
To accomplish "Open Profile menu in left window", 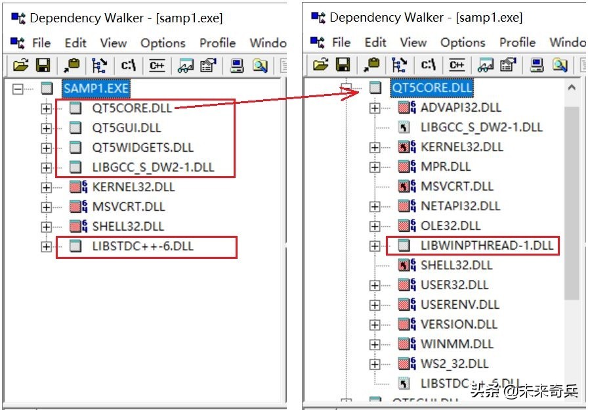I will [217, 43].
